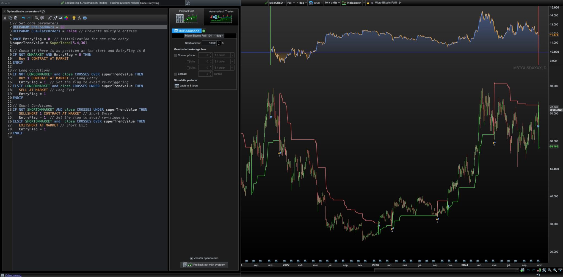The width and height of the screenshot is (563, 277).
Task: Open the 10 k units dropdown
Action: [332, 3]
